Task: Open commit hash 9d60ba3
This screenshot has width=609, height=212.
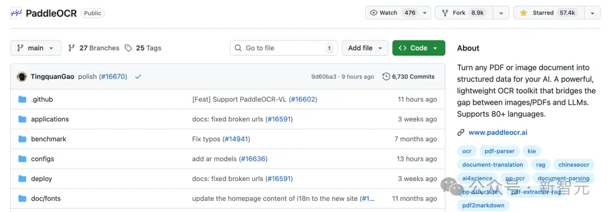Action: [x=324, y=76]
